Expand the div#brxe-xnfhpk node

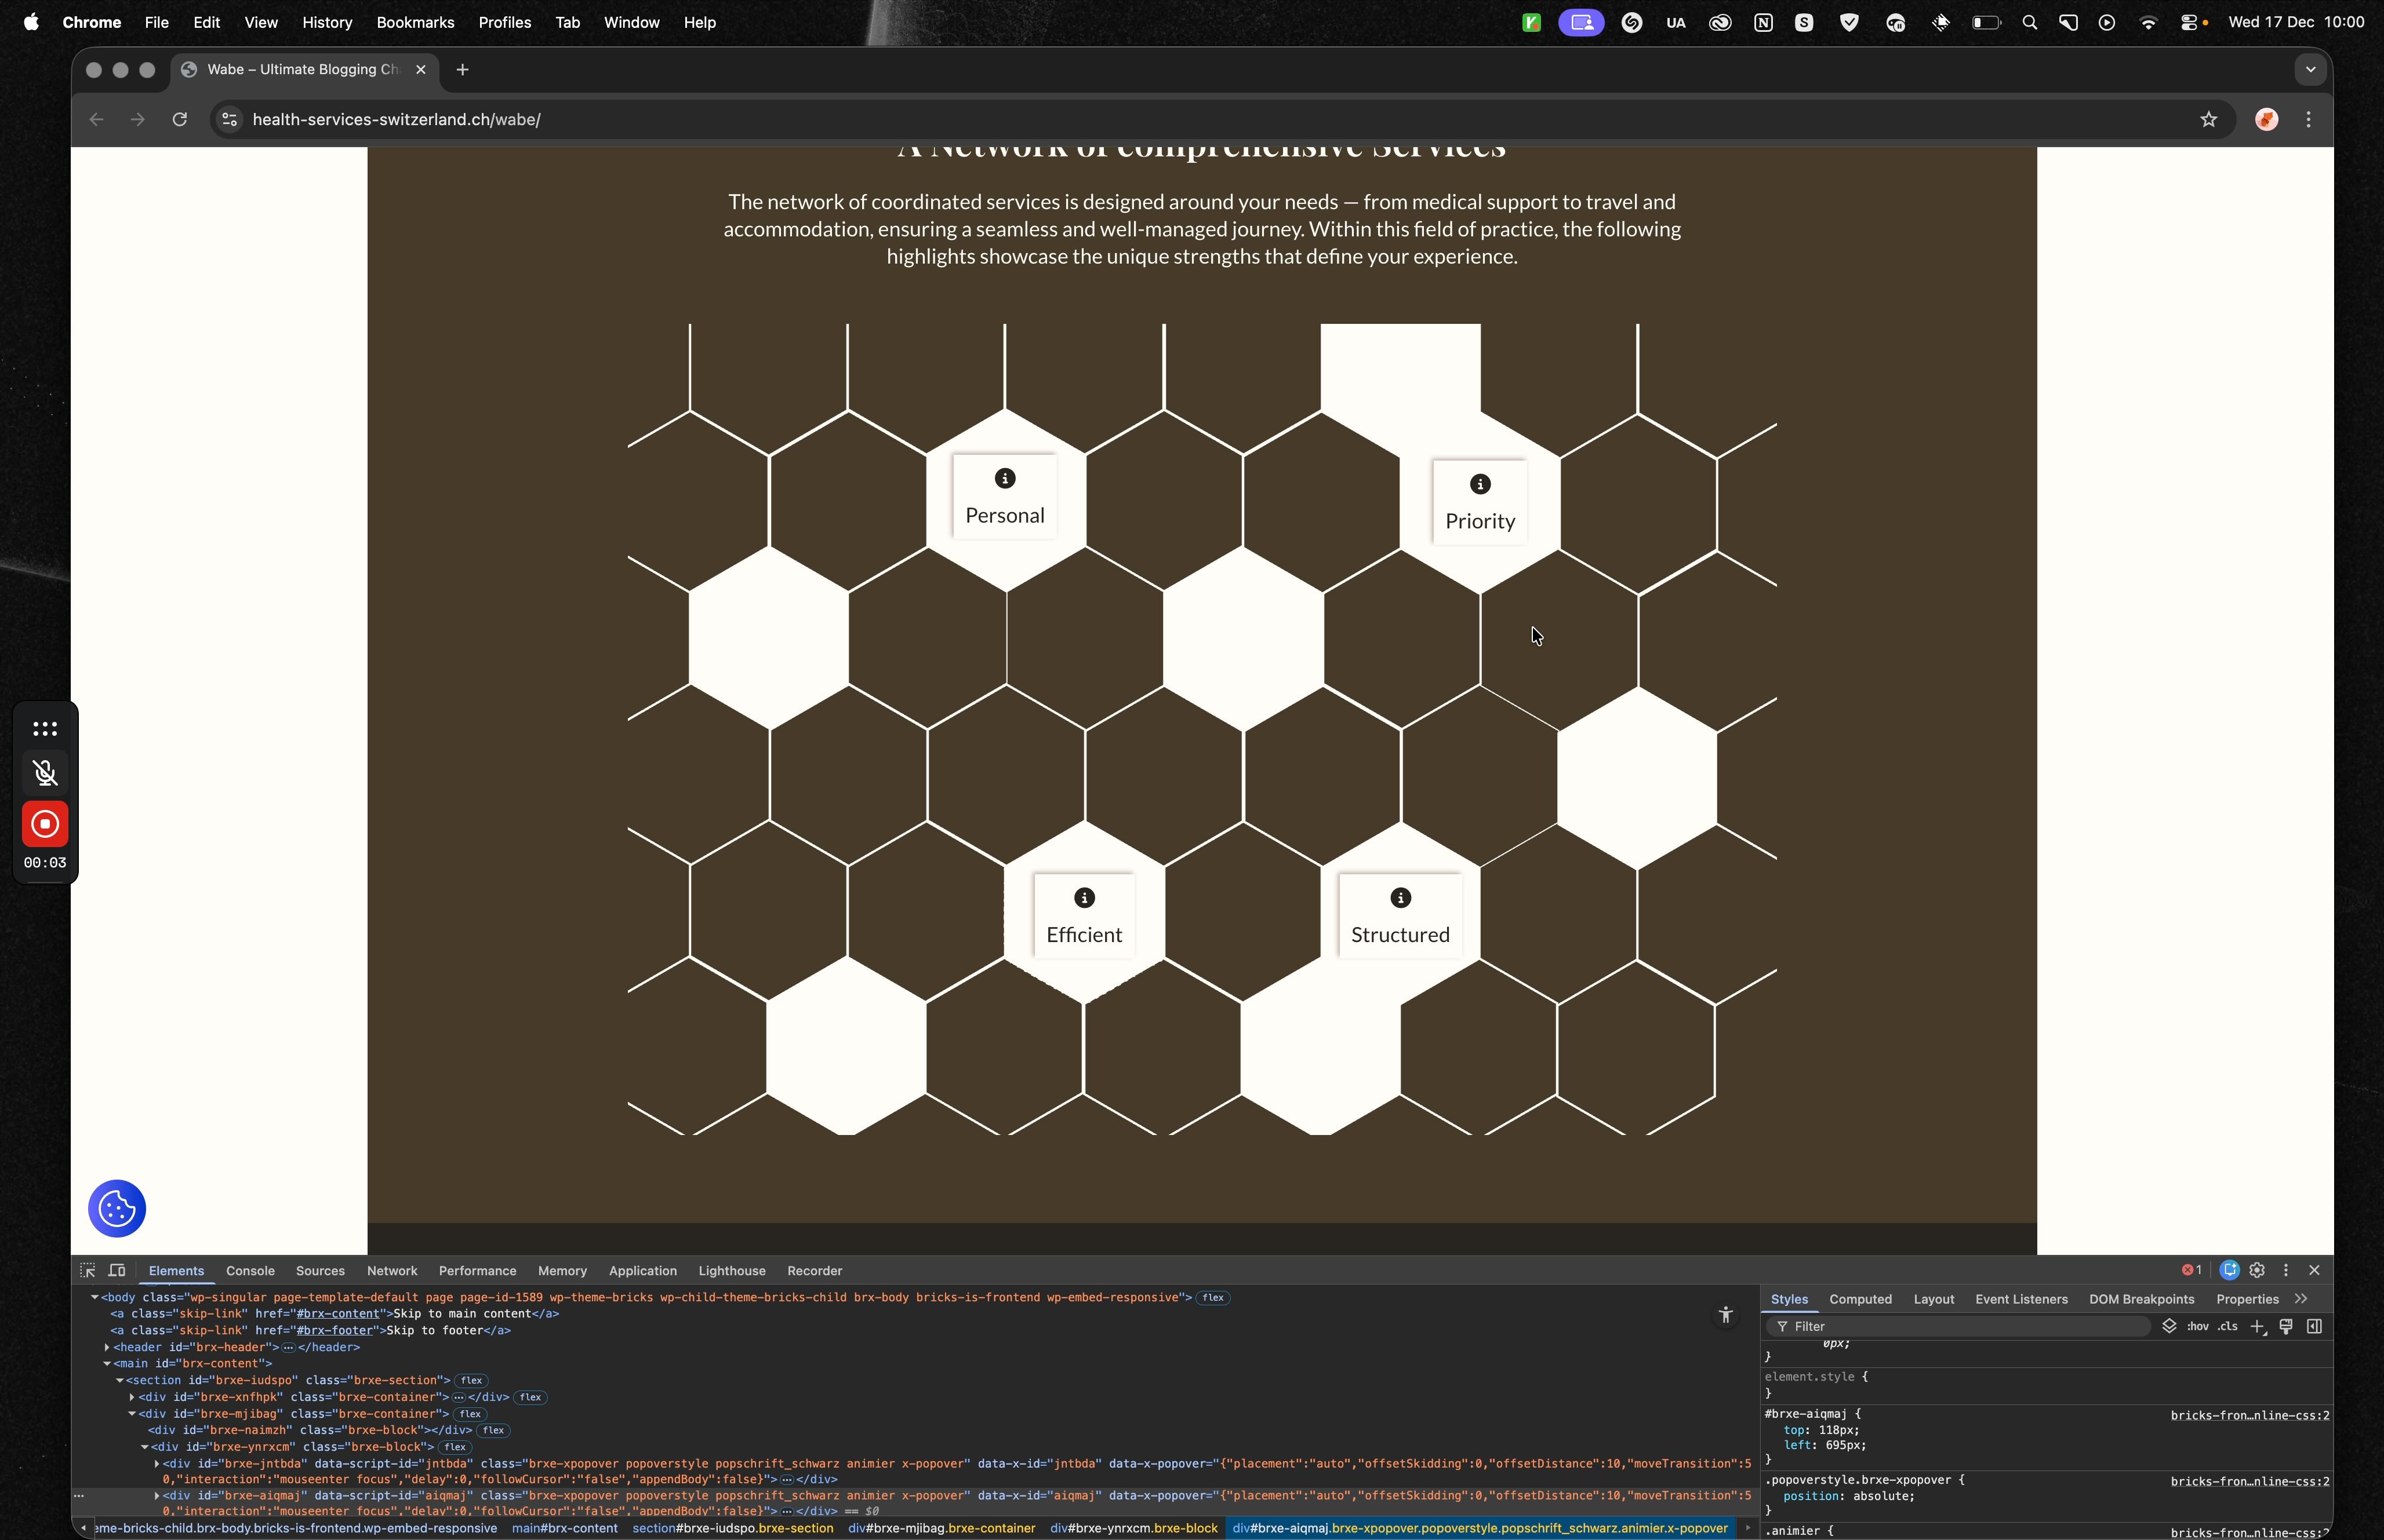[x=131, y=1397]
